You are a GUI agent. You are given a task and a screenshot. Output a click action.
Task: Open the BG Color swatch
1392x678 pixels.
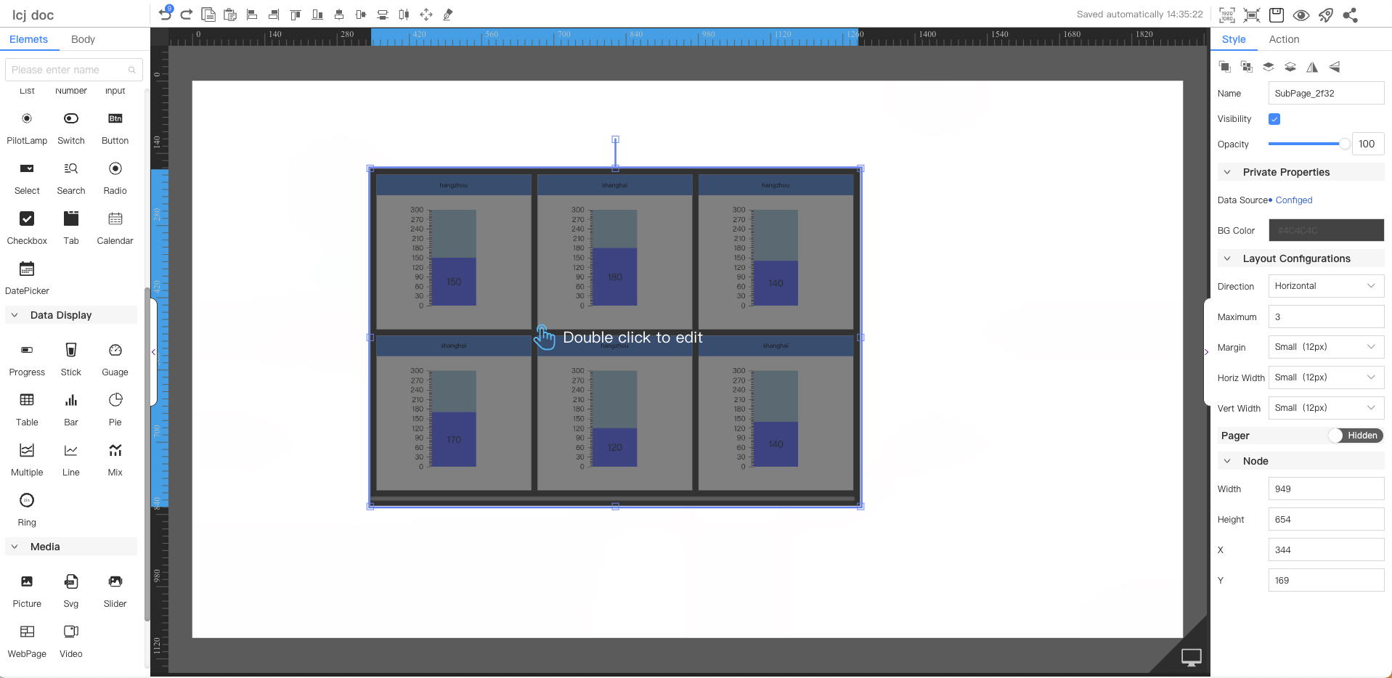coord(1326,230)
